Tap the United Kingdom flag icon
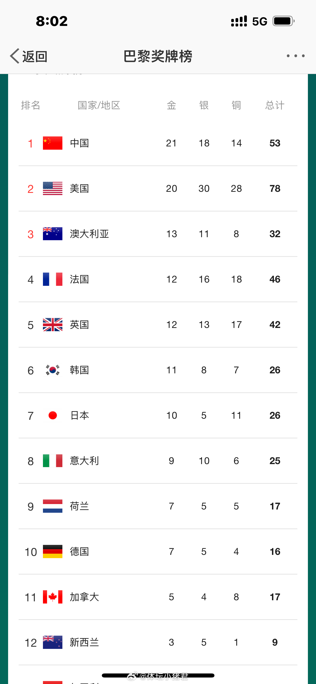 (53, 325)
